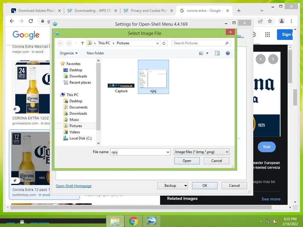Click forward arrow in file dialog

[x=69, y=43]
